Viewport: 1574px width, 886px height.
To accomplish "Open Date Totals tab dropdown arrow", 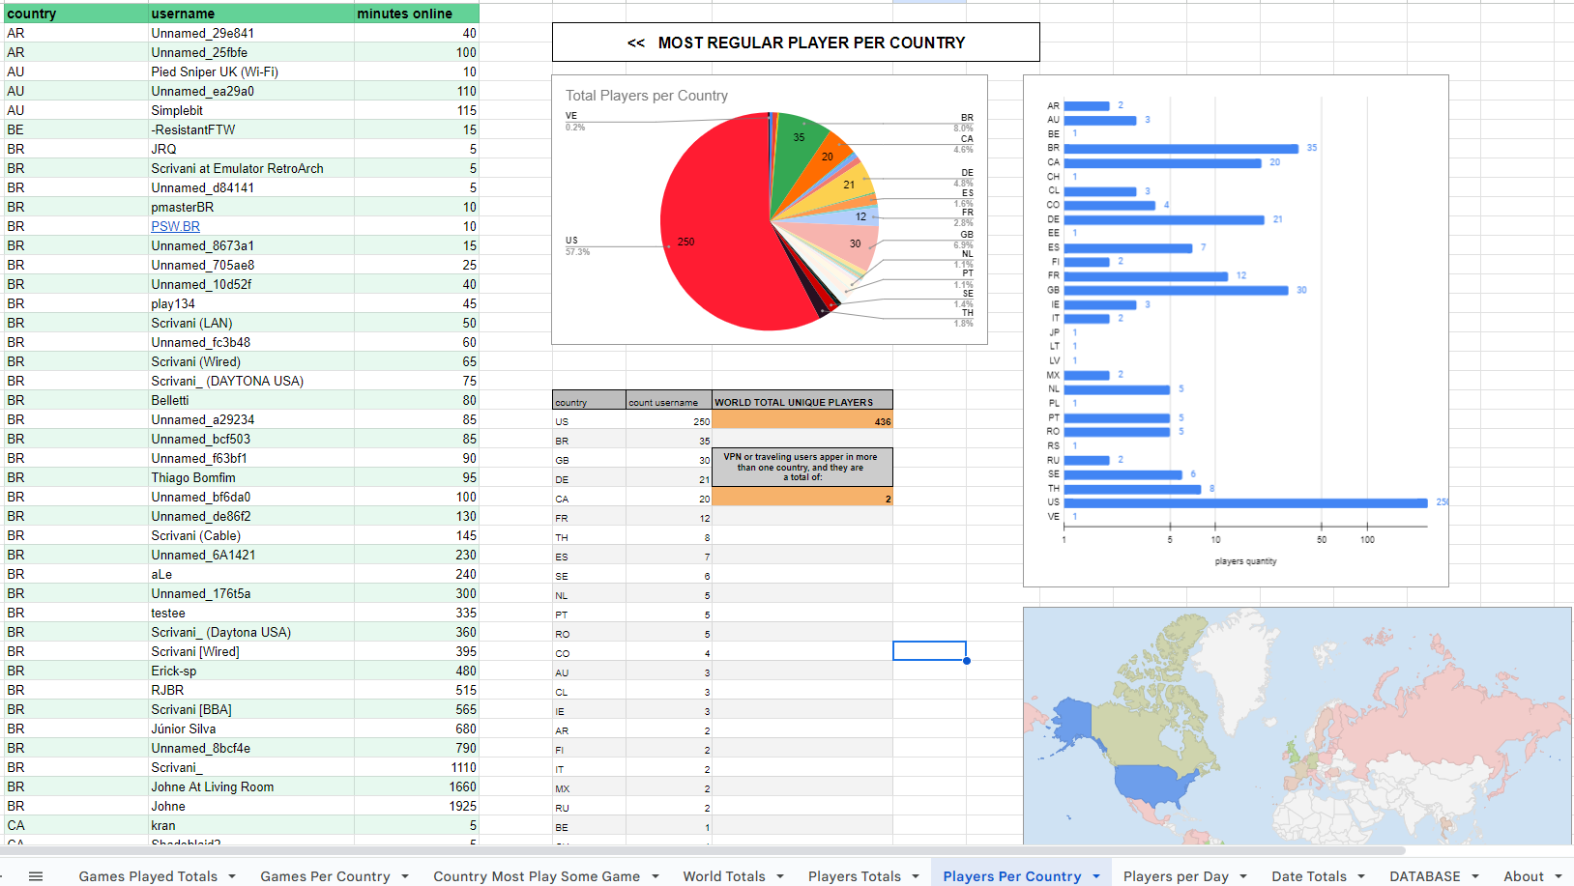I will tap(1361, 876).
